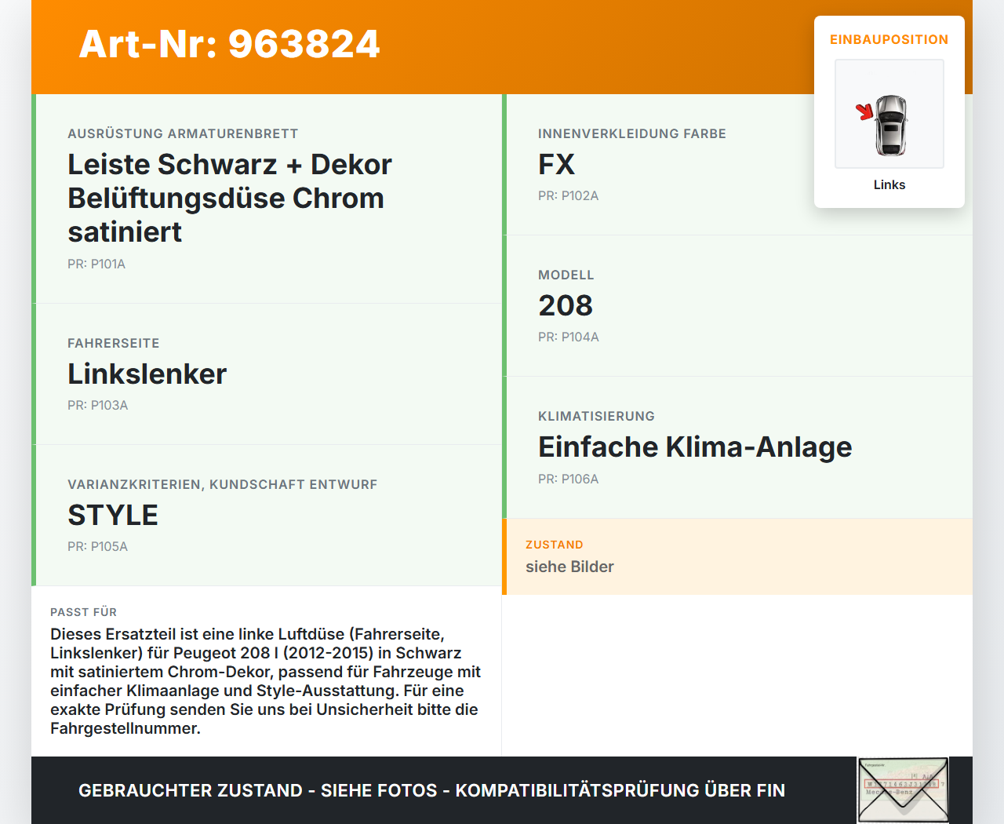Open the Modell 208 section
Viewport: 1004px width, 824px height.
click(737, 304)
